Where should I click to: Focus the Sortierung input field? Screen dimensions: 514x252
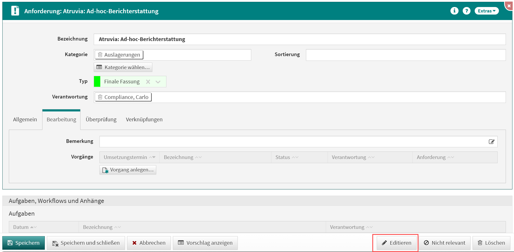(x=405, y=55)
